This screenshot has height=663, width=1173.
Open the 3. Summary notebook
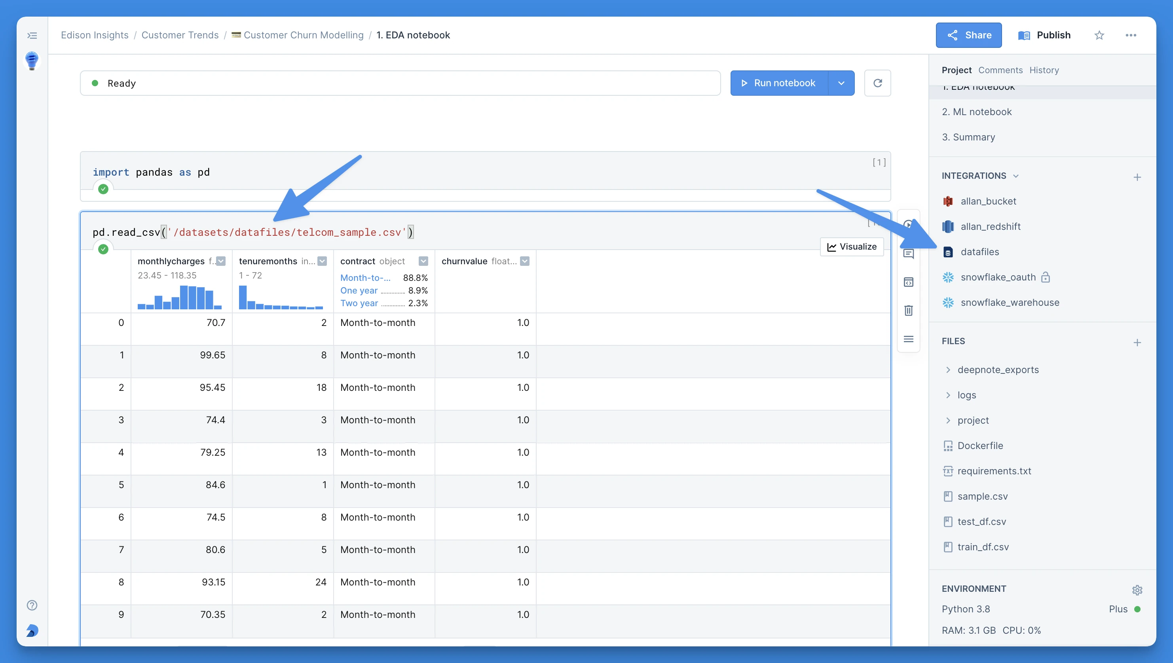(x=968, y=137)
